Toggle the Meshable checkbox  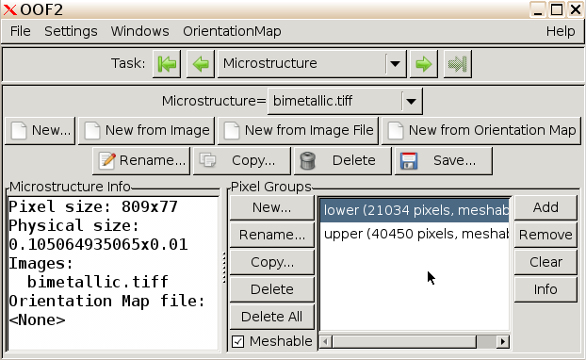coord(238,341)
